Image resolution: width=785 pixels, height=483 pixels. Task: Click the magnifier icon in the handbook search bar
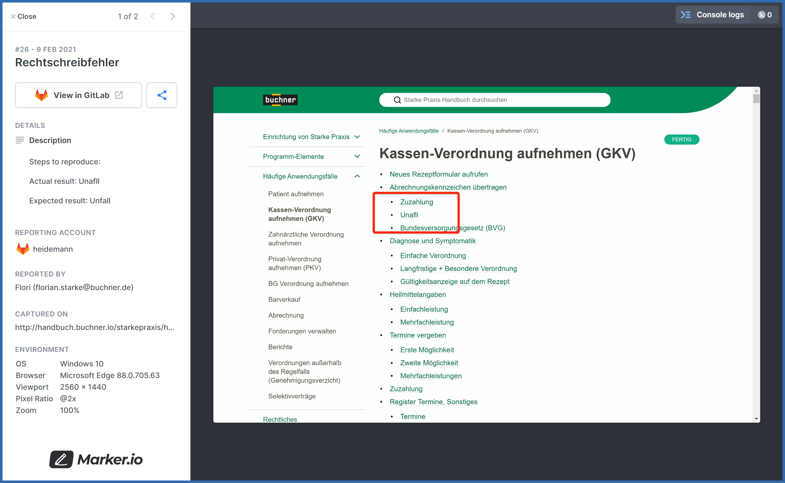tap(397, 100)
